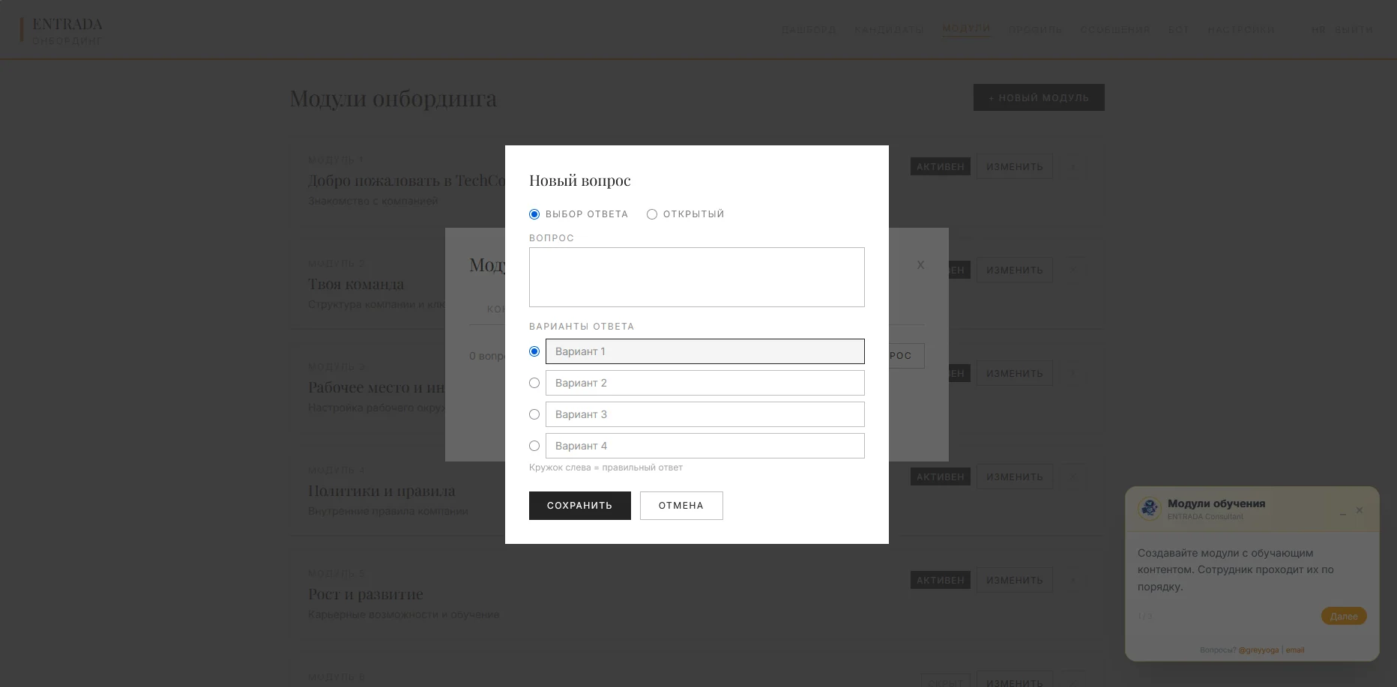This screenshot has height=687, width=1397.
Task: Click 'Далее' in the helper widget
Action: pyautogui.click(x=1344, y=616)
